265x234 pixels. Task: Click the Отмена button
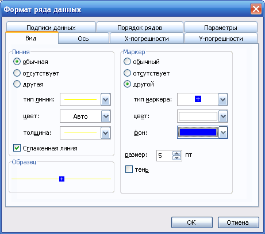[238, 222]
